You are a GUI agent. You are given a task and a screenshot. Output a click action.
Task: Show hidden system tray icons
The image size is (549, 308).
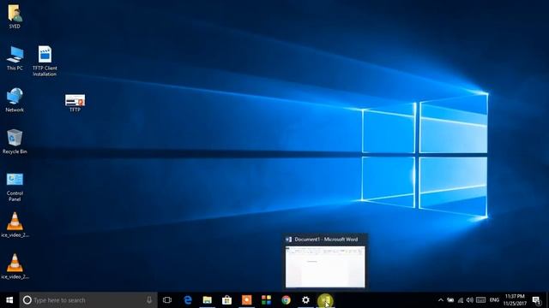[441, 300]
